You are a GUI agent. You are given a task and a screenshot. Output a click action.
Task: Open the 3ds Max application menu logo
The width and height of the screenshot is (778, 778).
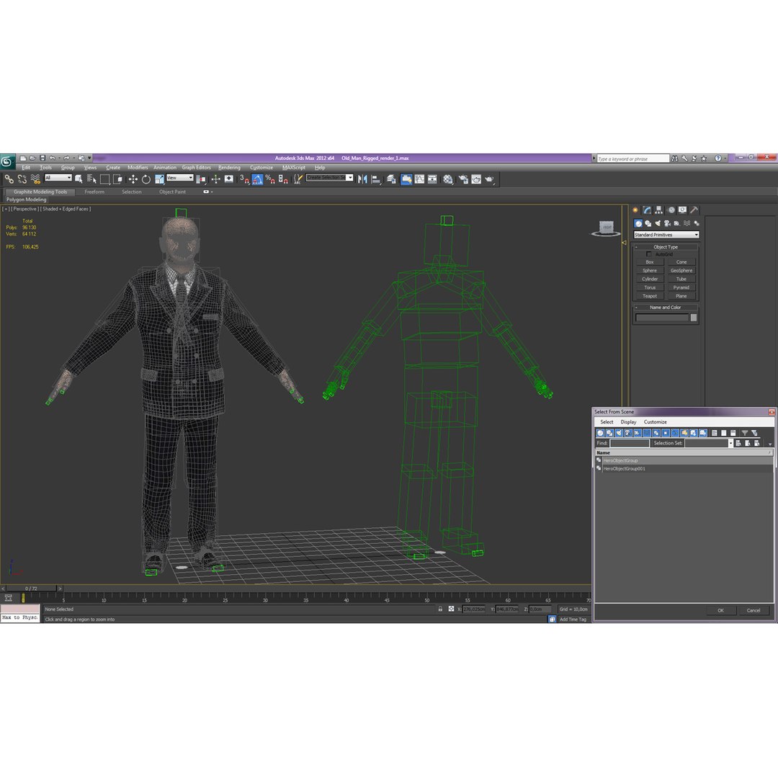[x=7, y=161]
